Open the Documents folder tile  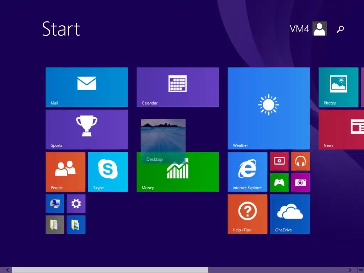pos(55,225)
